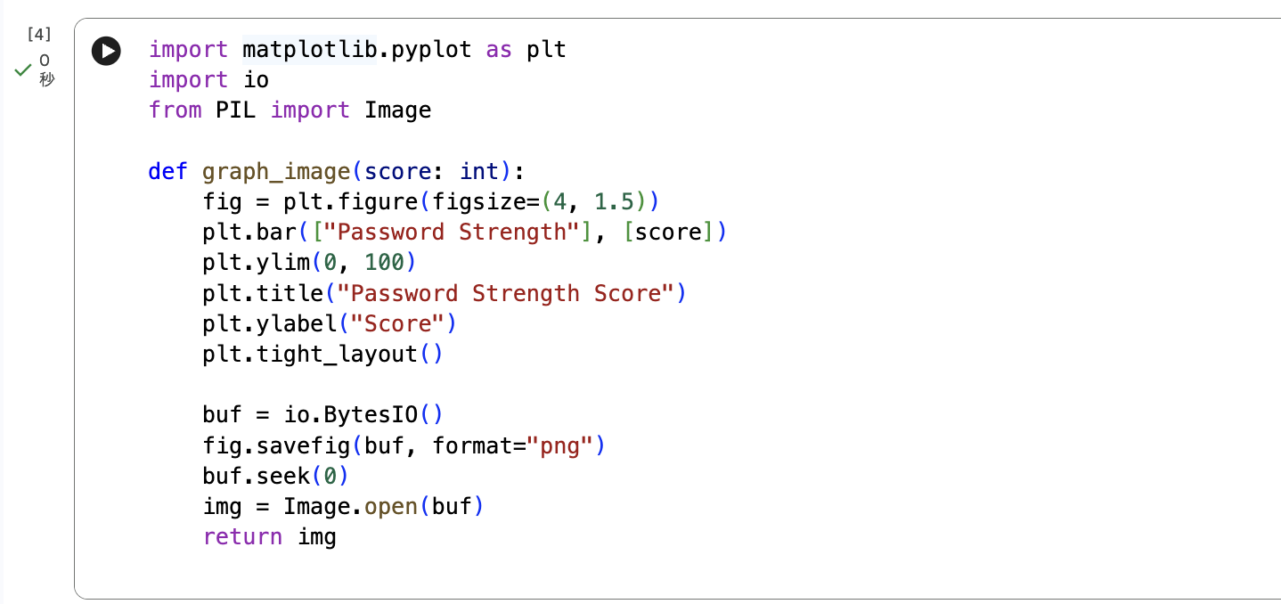The height and width of the screenshot is (604, 1281).
Task: Click the plt.tight_layout() call
Action: click(321, 354)
